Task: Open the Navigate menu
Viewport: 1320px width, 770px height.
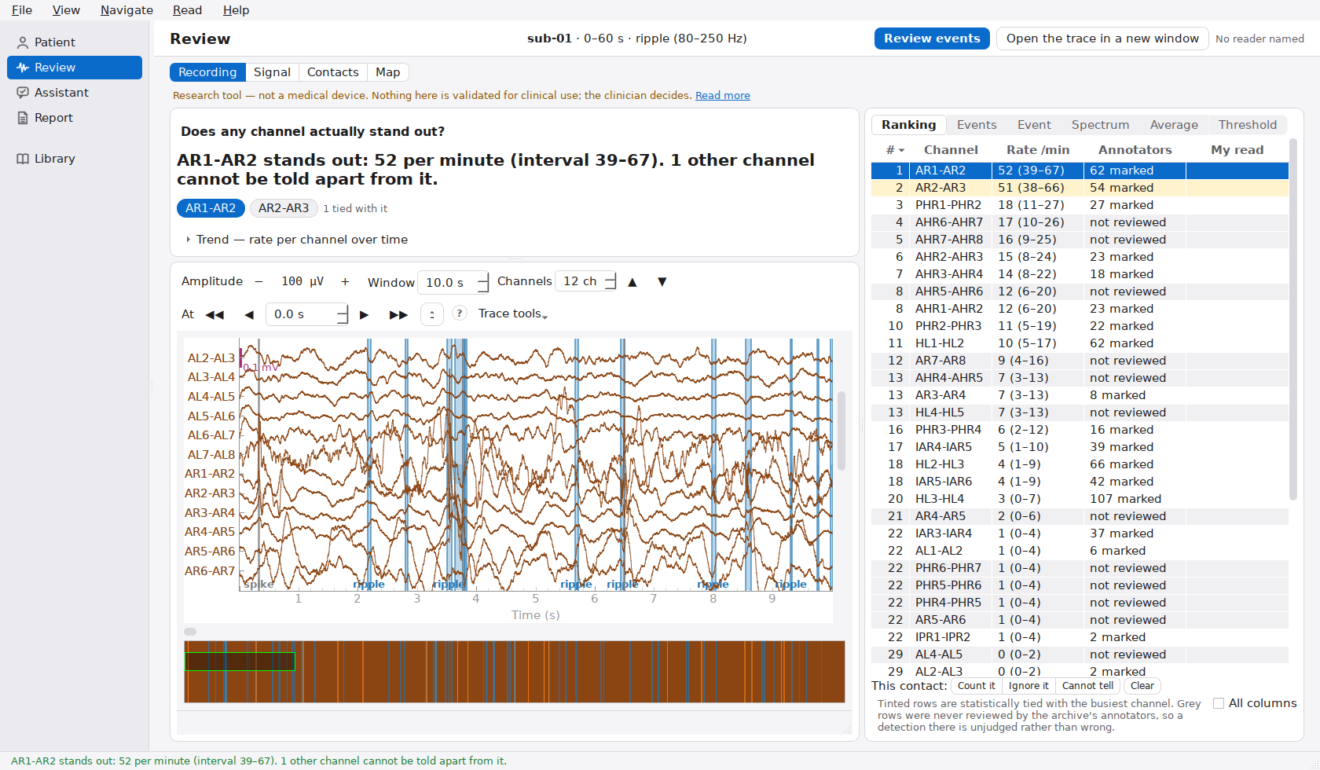Action: tap(126, 10)
